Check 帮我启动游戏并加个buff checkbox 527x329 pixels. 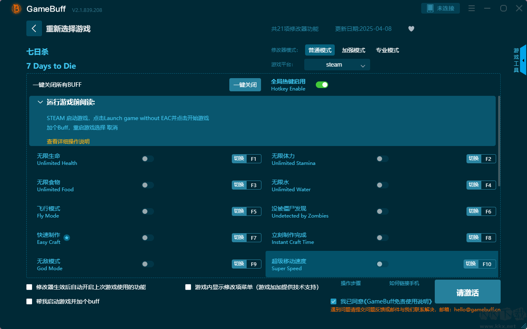coord(29,301)
